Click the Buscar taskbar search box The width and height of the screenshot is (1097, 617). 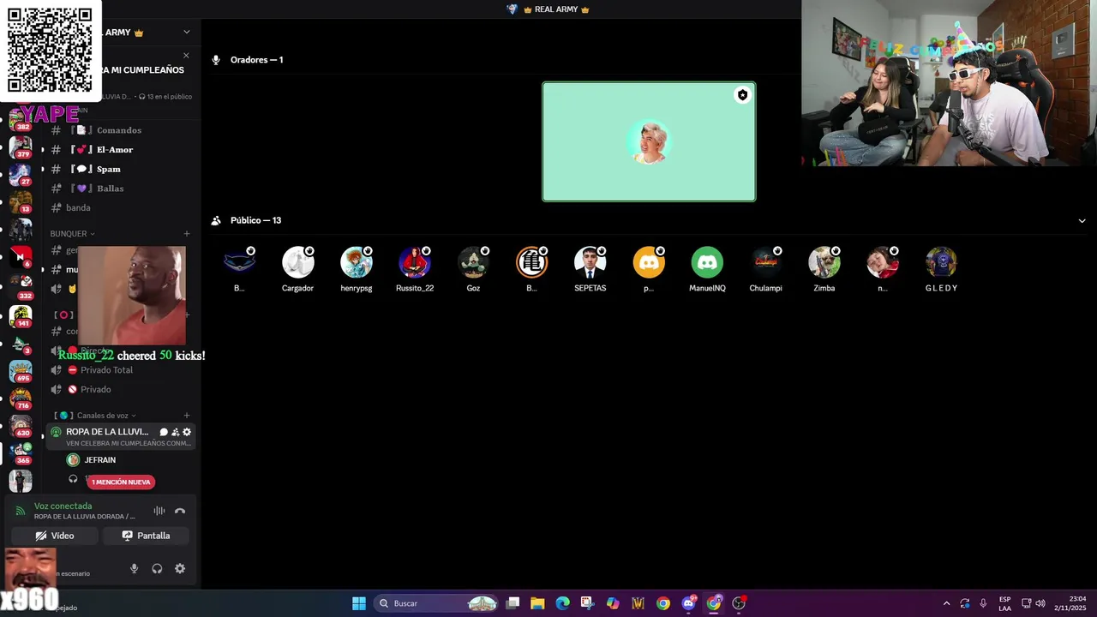click(437, 603)
